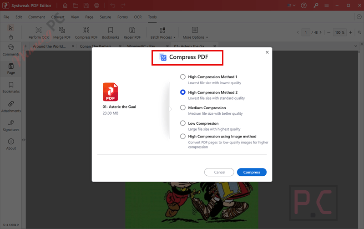Screen dimensions: 364x229
Task: Open the Secure menu
Action: 106,17
